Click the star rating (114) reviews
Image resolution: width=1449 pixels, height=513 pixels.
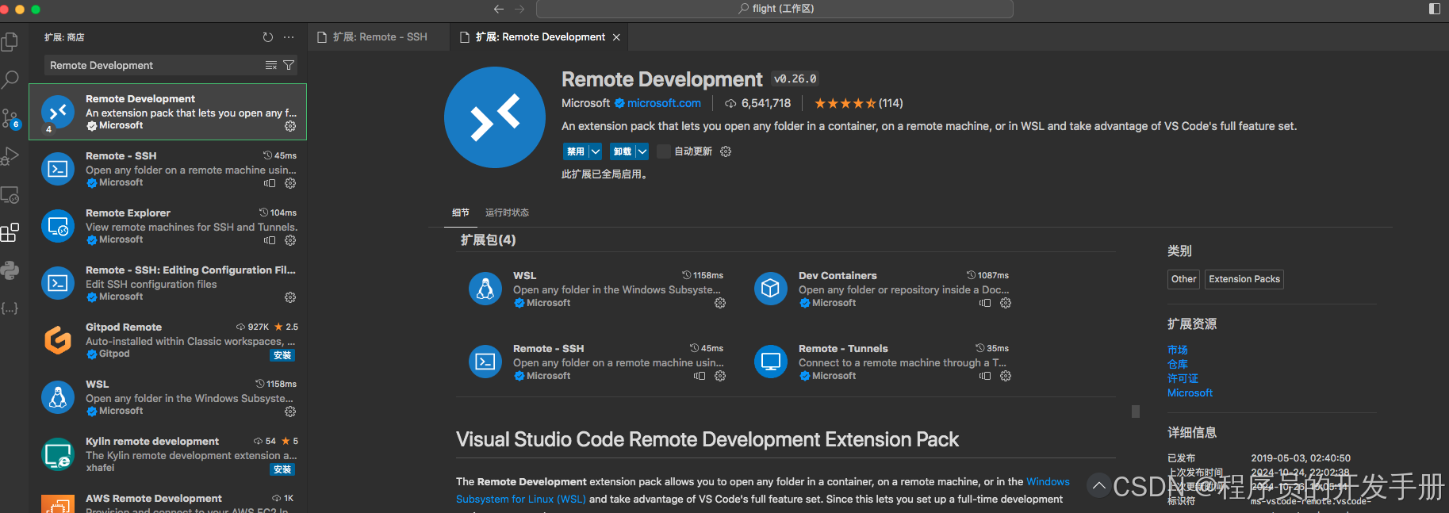click(858, 103)
